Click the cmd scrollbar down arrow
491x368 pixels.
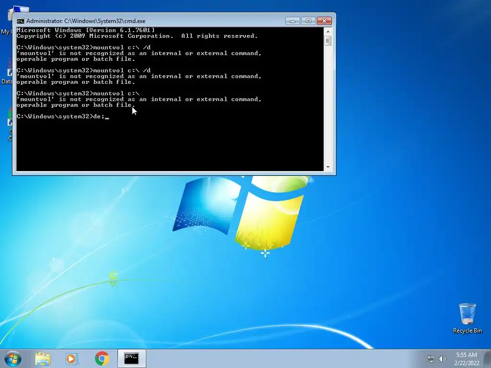[x=328, y=167]
